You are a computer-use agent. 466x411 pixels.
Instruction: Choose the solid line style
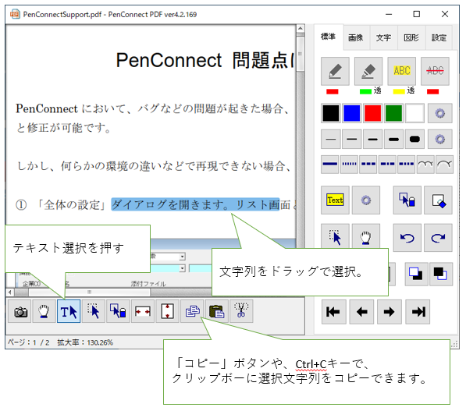pos(330,165)
